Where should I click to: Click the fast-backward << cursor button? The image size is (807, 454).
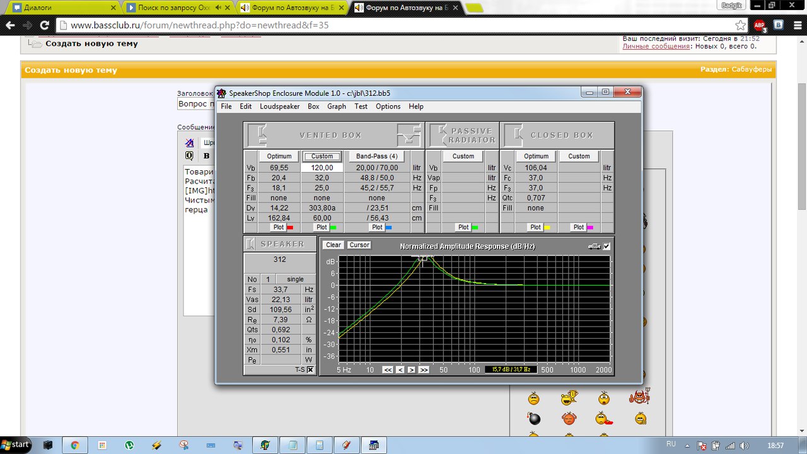pos(388,370)
